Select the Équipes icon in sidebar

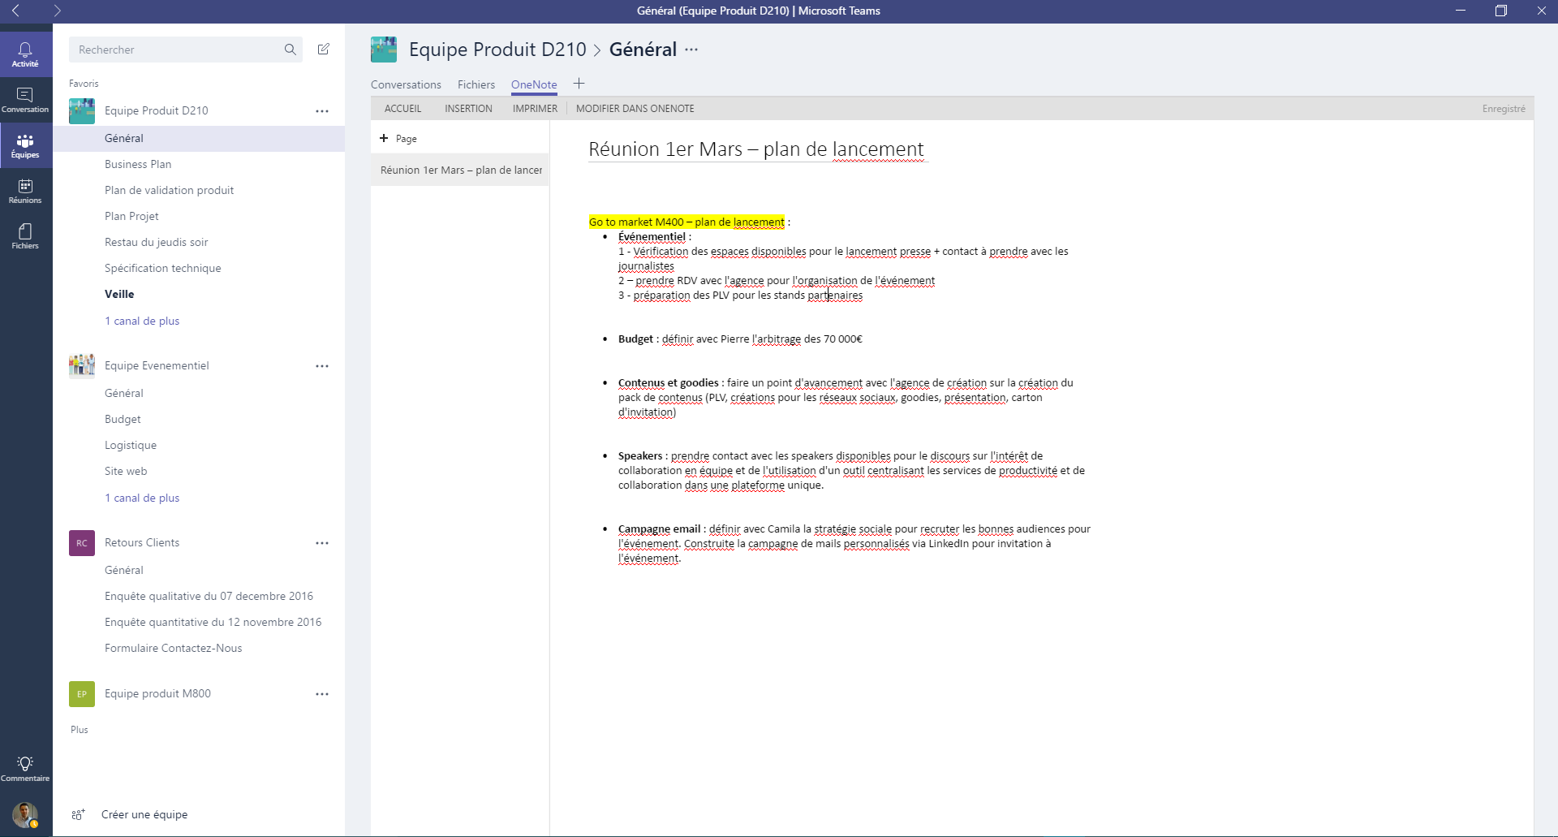25,145
